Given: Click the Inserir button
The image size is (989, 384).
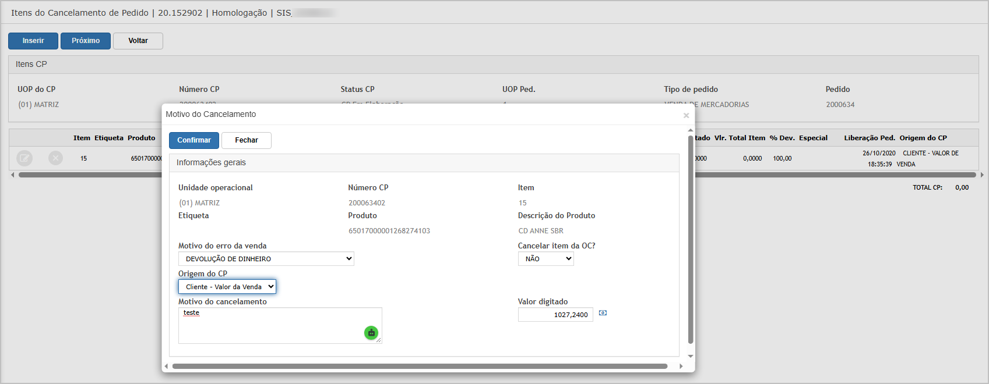Looking at the screenshot, I should (x=33, y=41).
